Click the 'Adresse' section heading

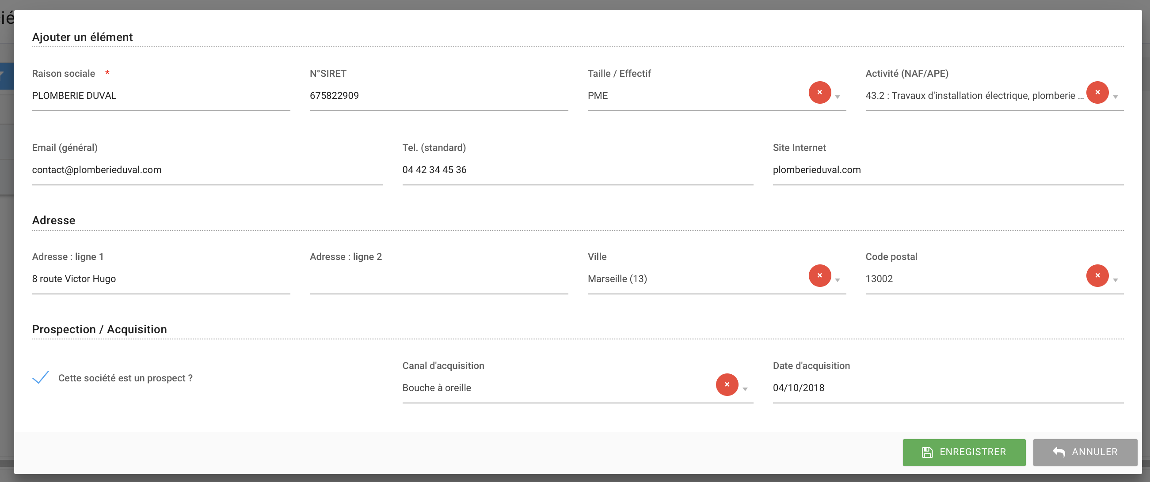click(x=53, y=220)
